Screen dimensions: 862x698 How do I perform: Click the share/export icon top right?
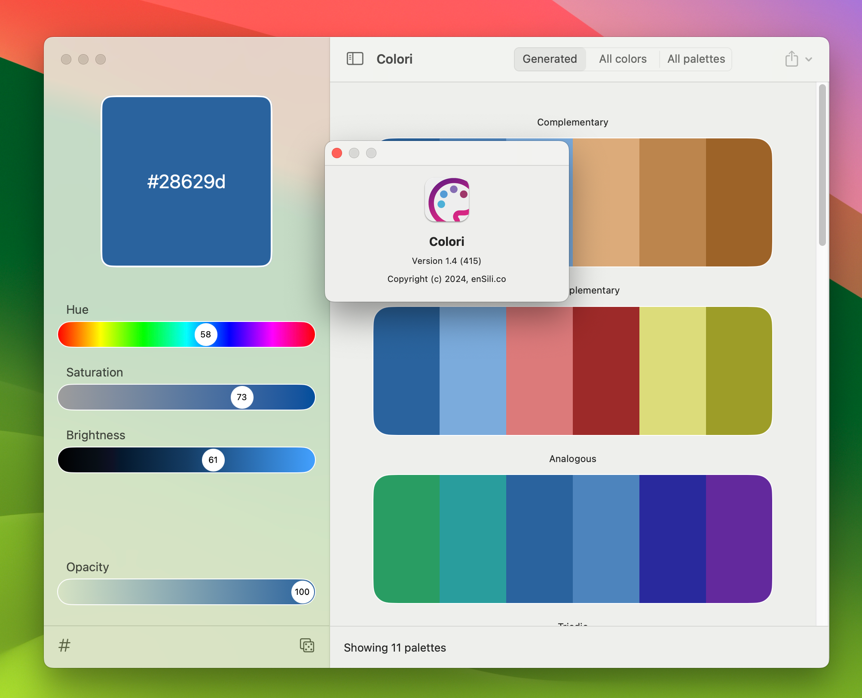click(792, 58)
